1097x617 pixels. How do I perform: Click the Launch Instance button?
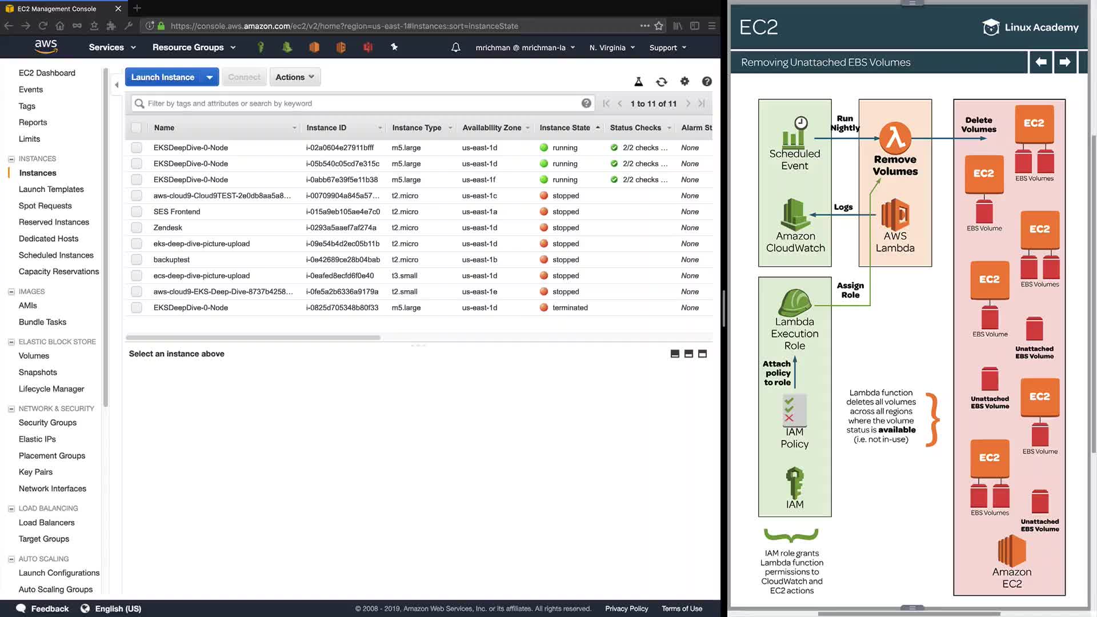[x=163, y=77]
